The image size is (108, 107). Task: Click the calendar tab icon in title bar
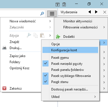pyautogui.click(x=58, y=4)
